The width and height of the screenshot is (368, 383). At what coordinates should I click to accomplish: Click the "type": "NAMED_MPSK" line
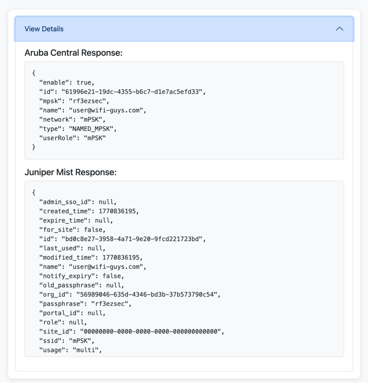(x=78, y=129)
